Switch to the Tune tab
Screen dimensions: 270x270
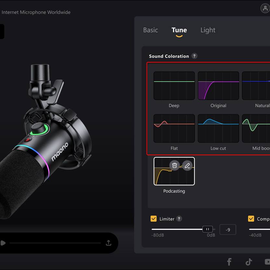point(179,30)
